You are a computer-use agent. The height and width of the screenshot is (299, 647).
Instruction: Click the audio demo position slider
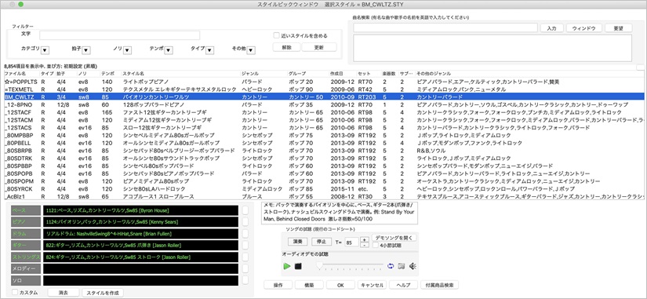pos(351,266)
